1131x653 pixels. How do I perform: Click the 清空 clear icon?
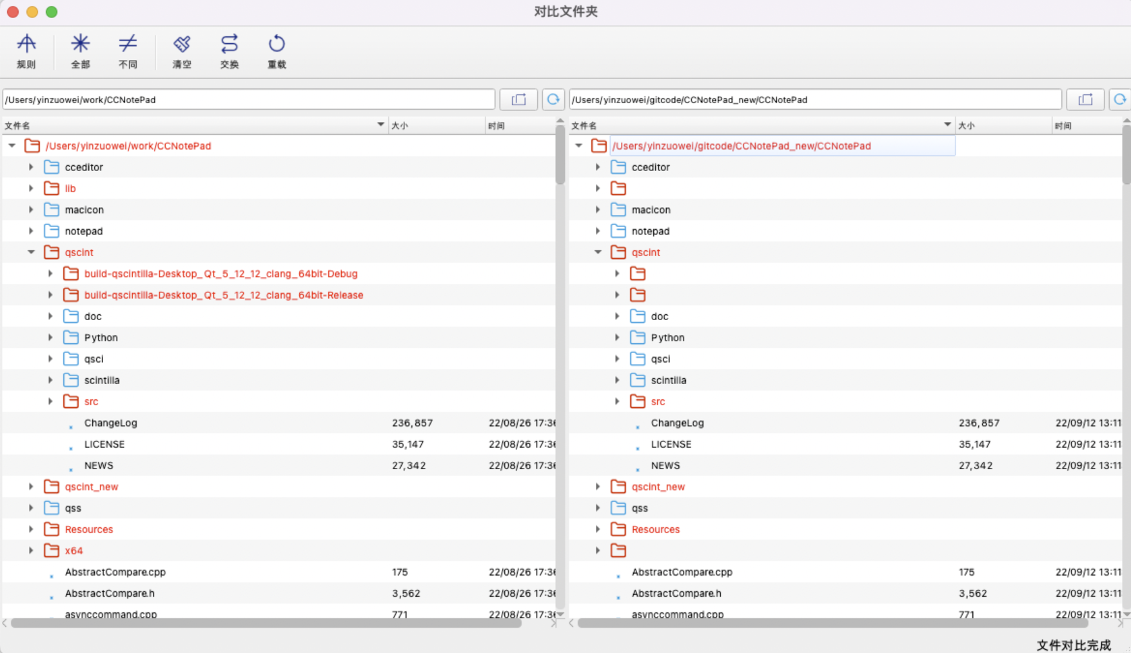(x=182, y=50)
